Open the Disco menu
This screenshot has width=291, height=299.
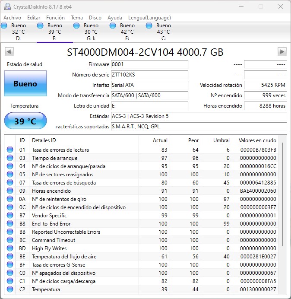95,18
